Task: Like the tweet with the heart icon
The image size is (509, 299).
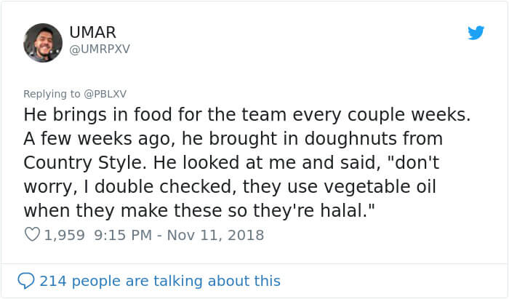Action: (x=31, y=235)
